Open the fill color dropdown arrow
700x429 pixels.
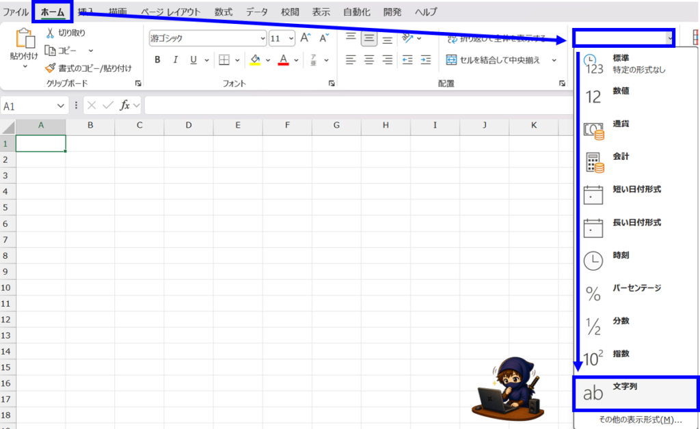tap(268, 59)
